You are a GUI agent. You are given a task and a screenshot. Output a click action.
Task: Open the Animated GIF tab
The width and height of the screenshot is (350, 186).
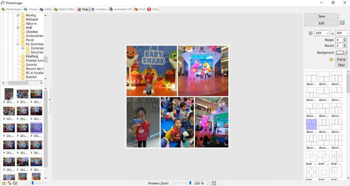(121, 9)
